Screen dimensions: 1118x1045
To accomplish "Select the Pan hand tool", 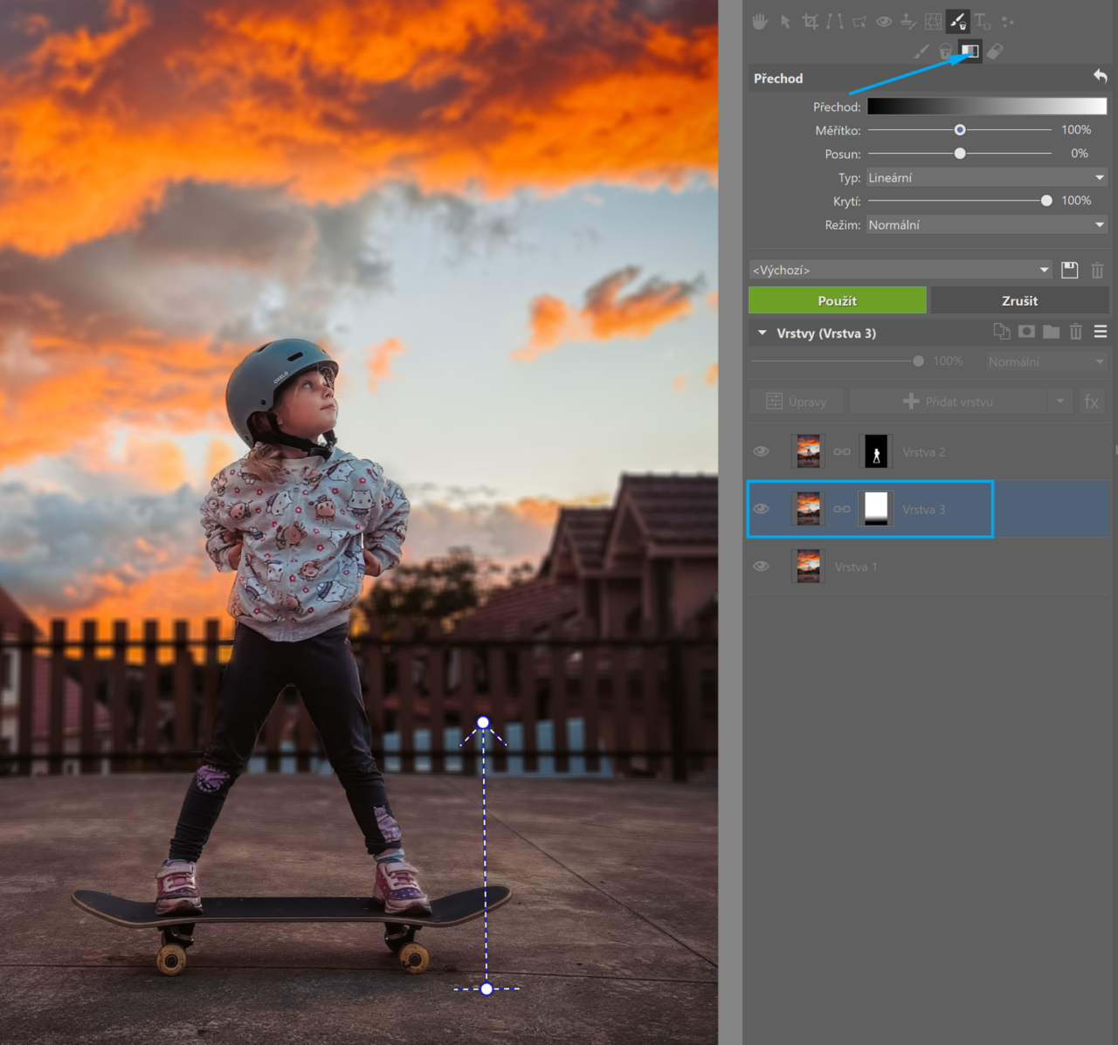I will click(760, 22).
